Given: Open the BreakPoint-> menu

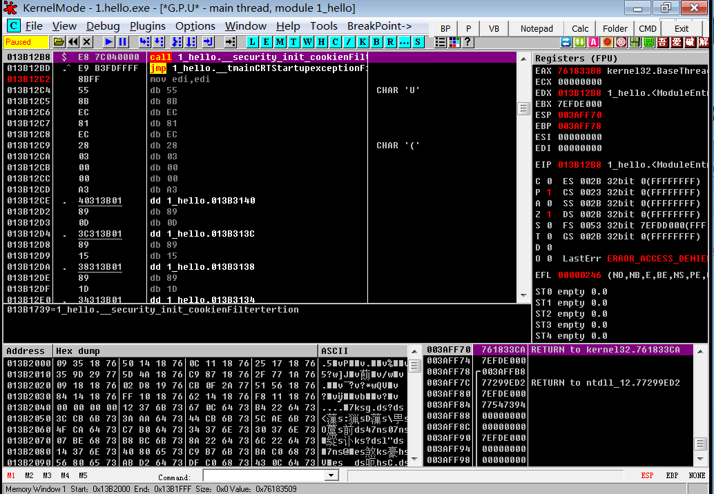Looking at the screenshot, I should click(x=379, y=26).
